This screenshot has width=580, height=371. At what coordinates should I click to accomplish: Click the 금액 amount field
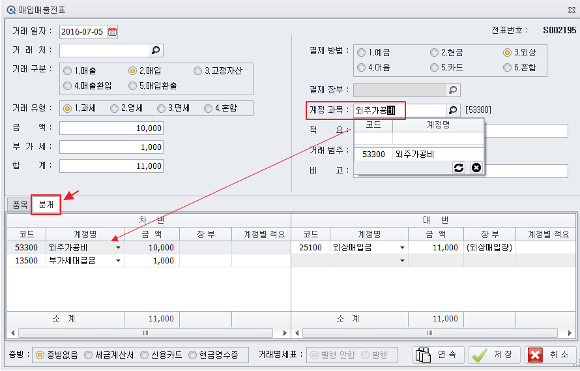point(111,128)
